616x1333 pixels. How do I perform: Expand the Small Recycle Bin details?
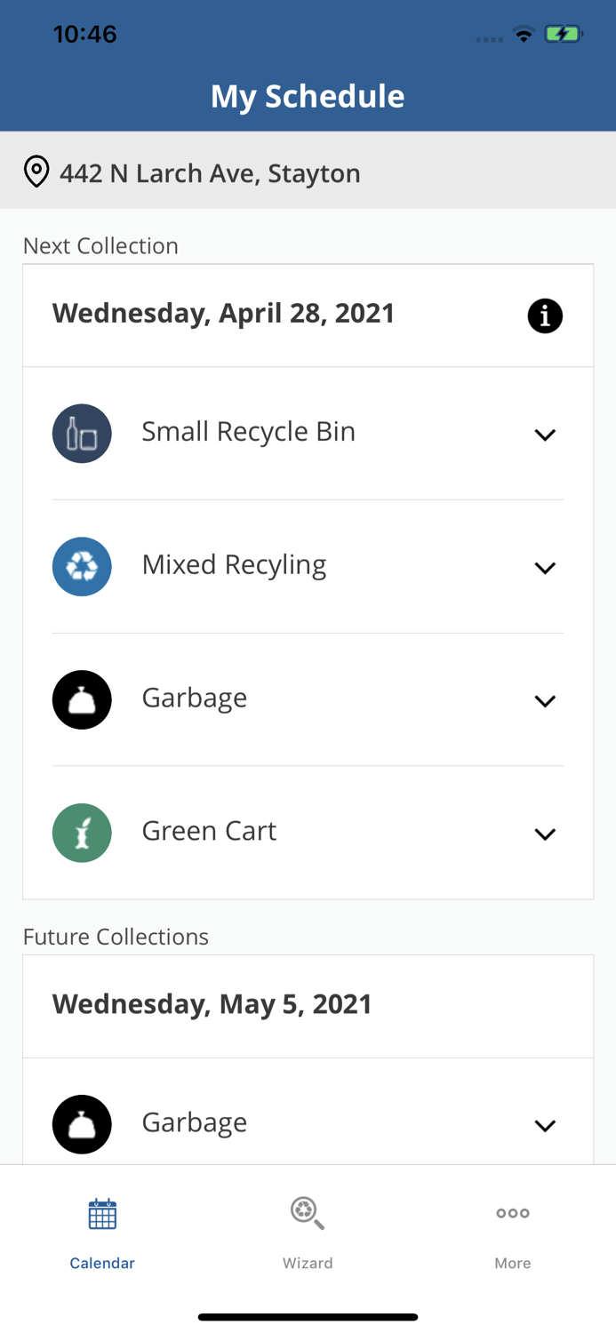click(546, 435)
